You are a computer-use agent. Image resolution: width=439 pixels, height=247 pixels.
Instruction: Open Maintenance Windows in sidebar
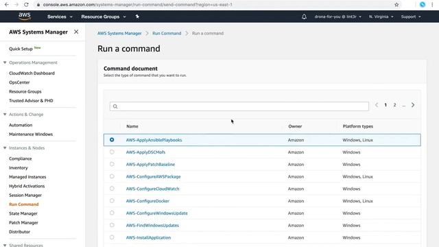click(31, 134)
